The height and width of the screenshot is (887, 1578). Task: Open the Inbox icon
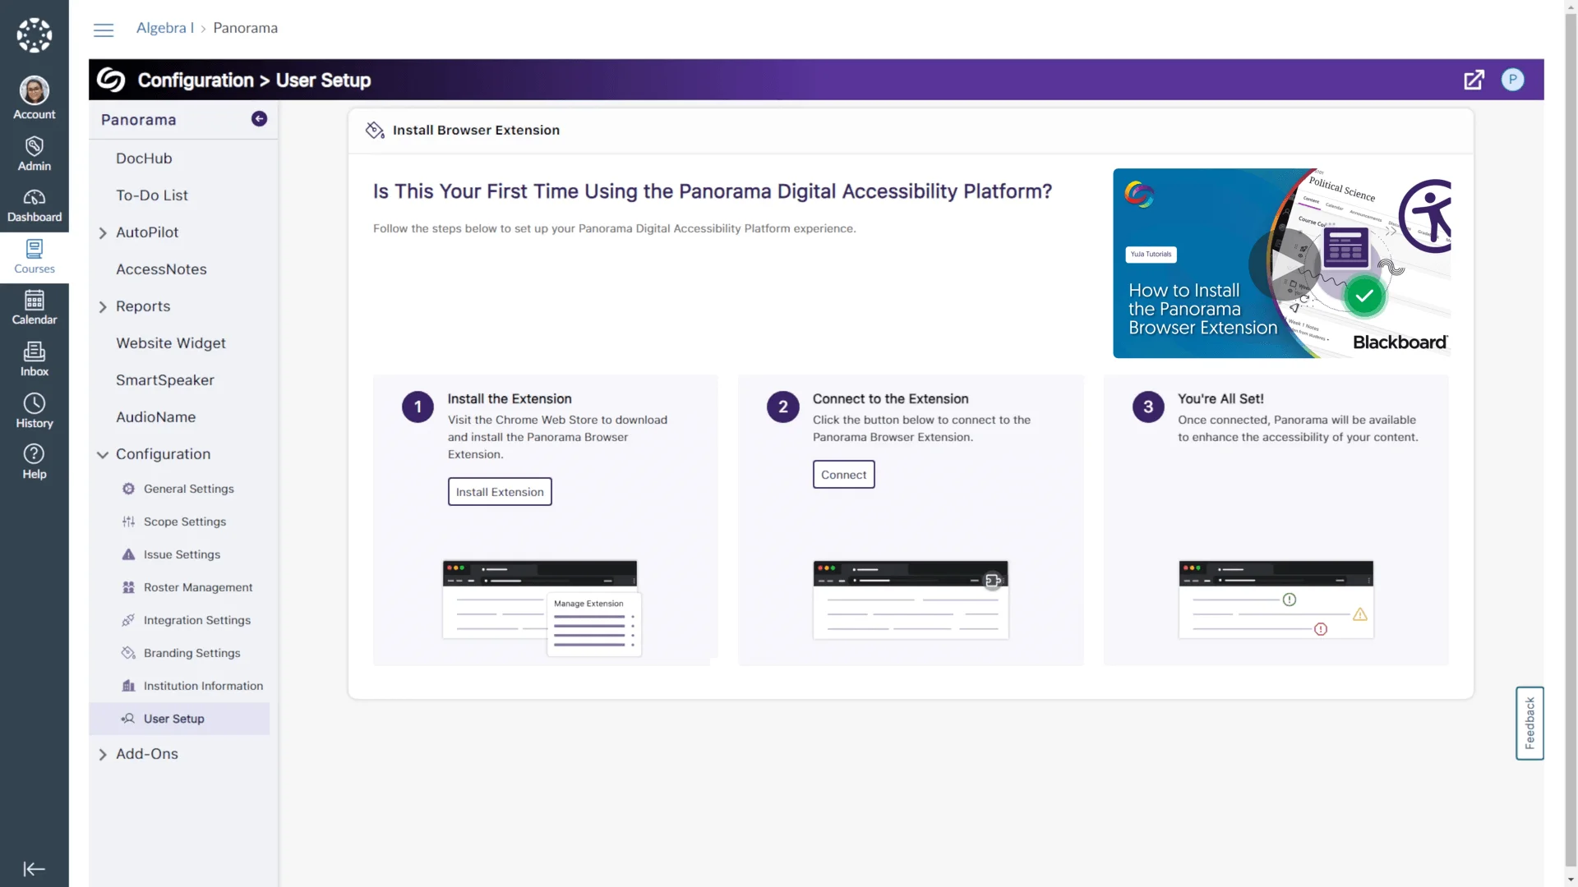pos(35,352)
